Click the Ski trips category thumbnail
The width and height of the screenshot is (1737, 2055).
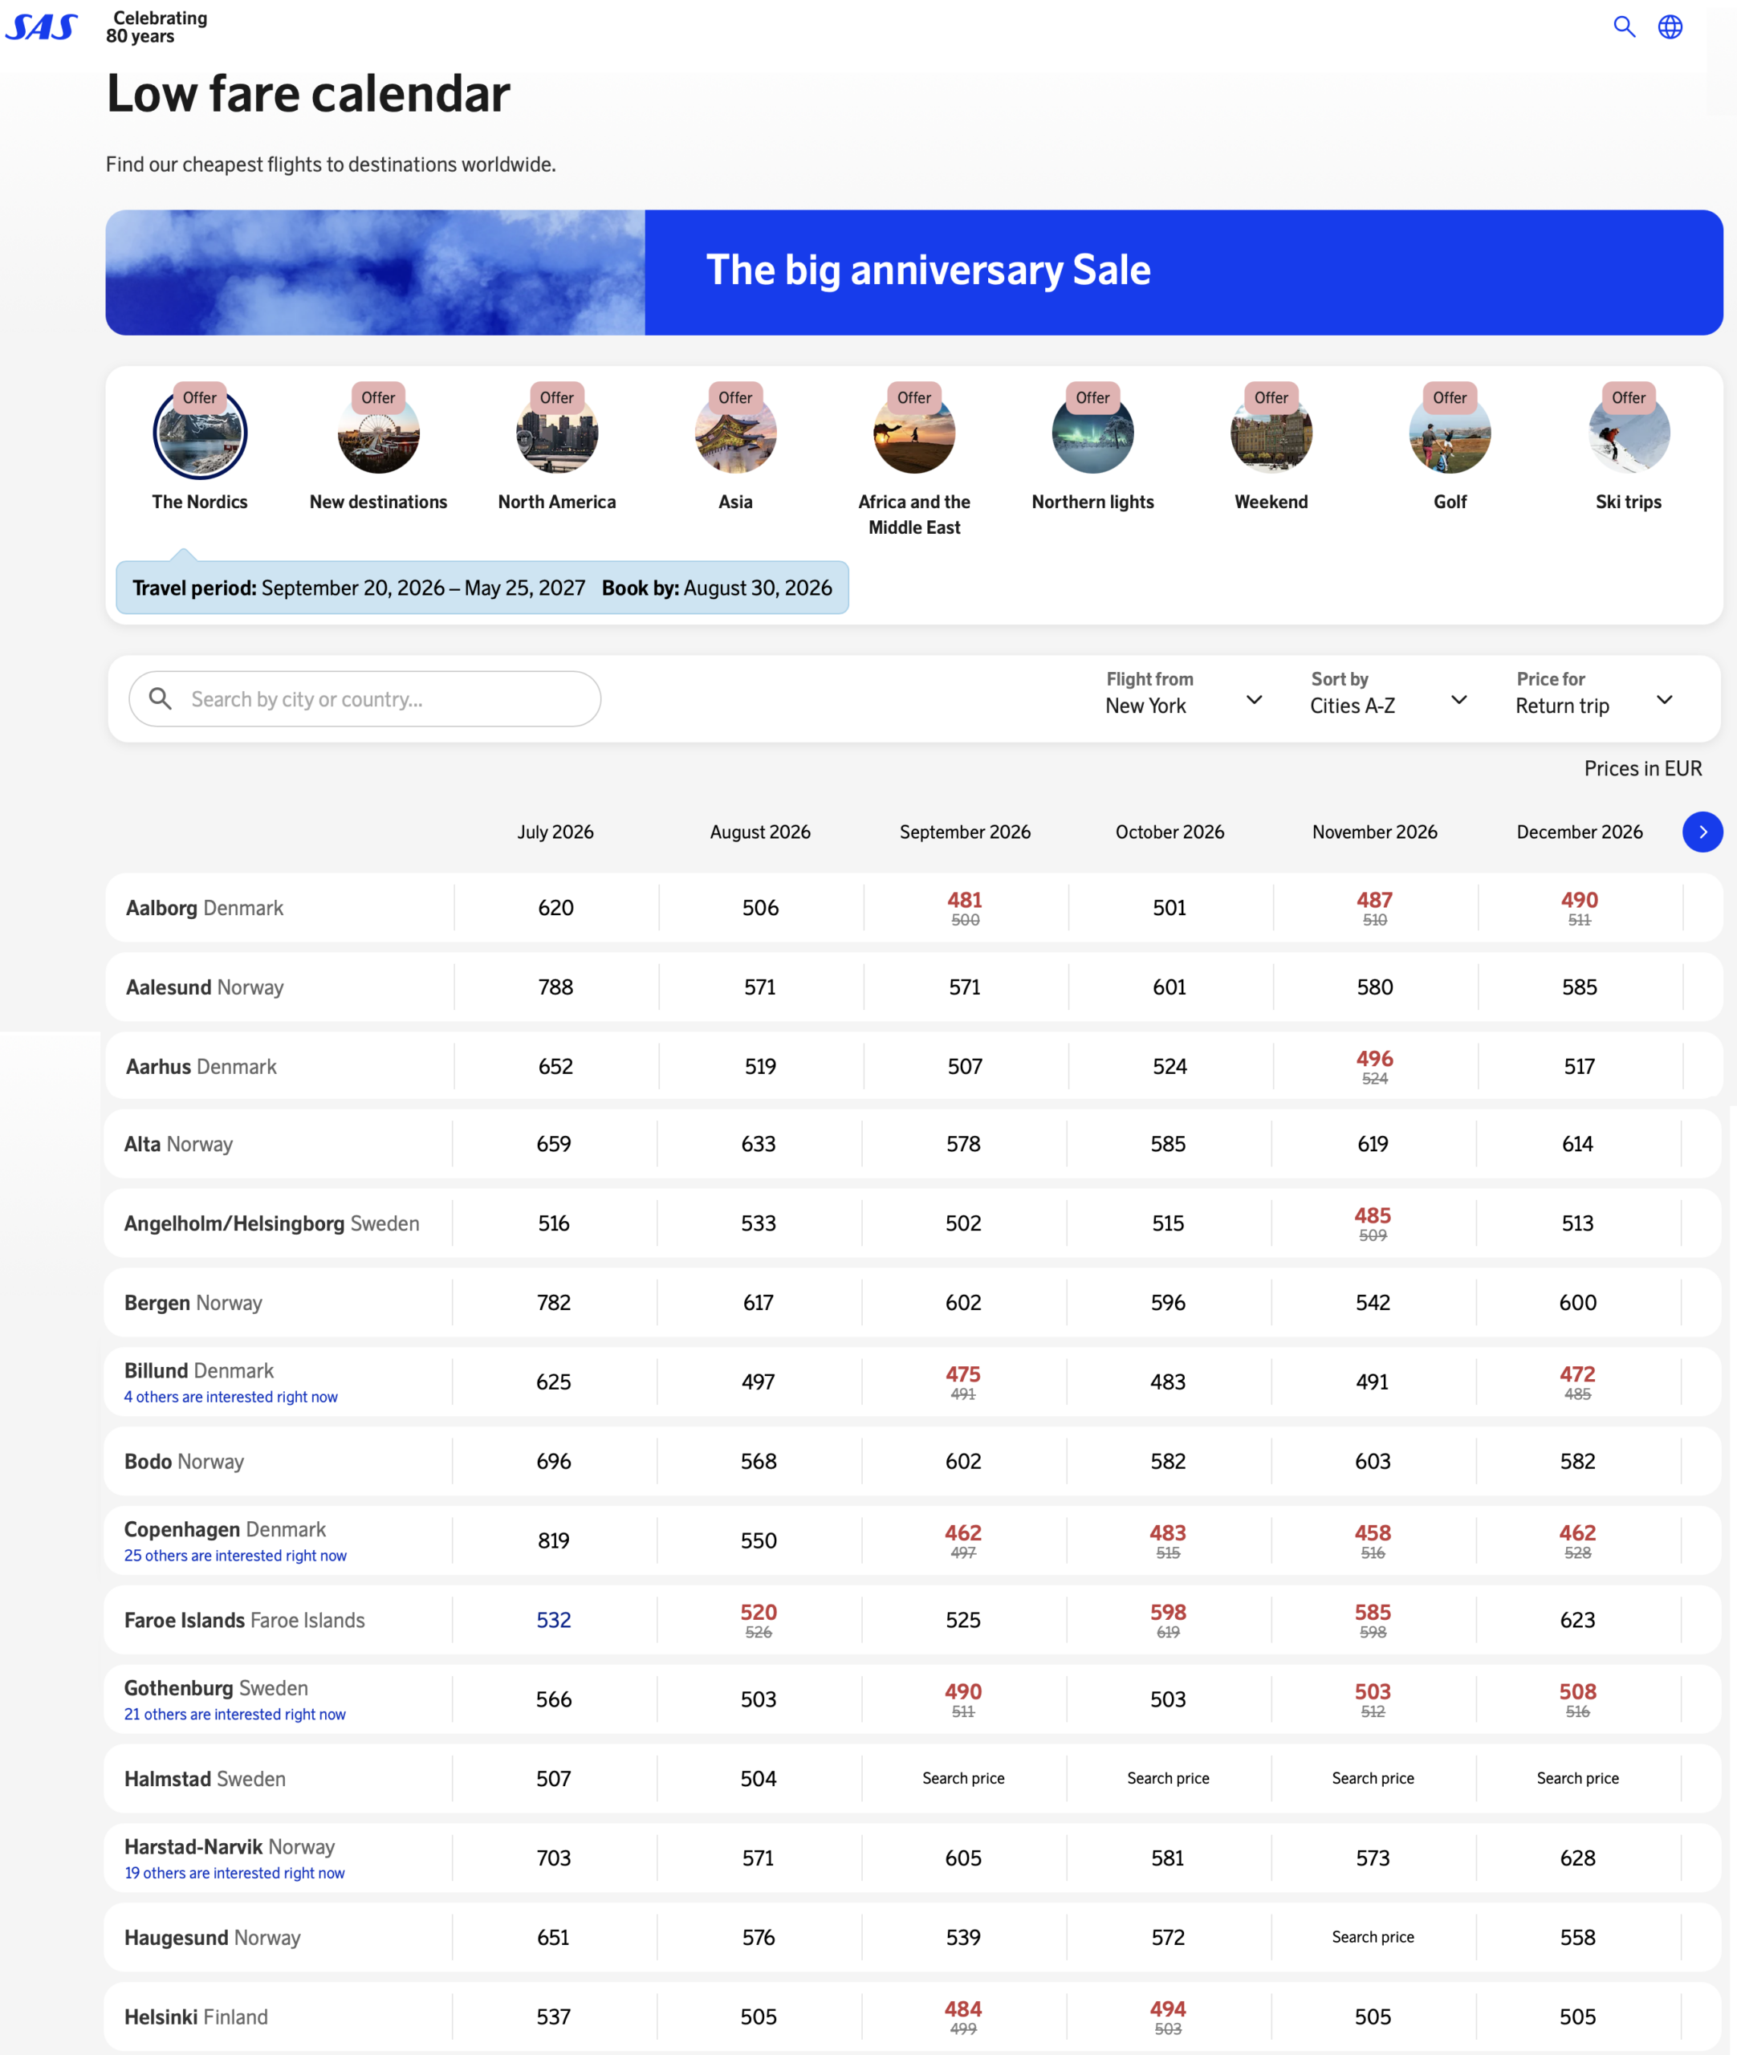tap(1629, 432)
